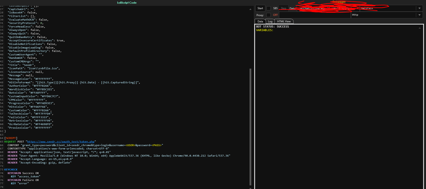This screenshot has width=426, height=189.
Task: Click the KEYCHECK keyword line
Action: (x=11, y=169)
